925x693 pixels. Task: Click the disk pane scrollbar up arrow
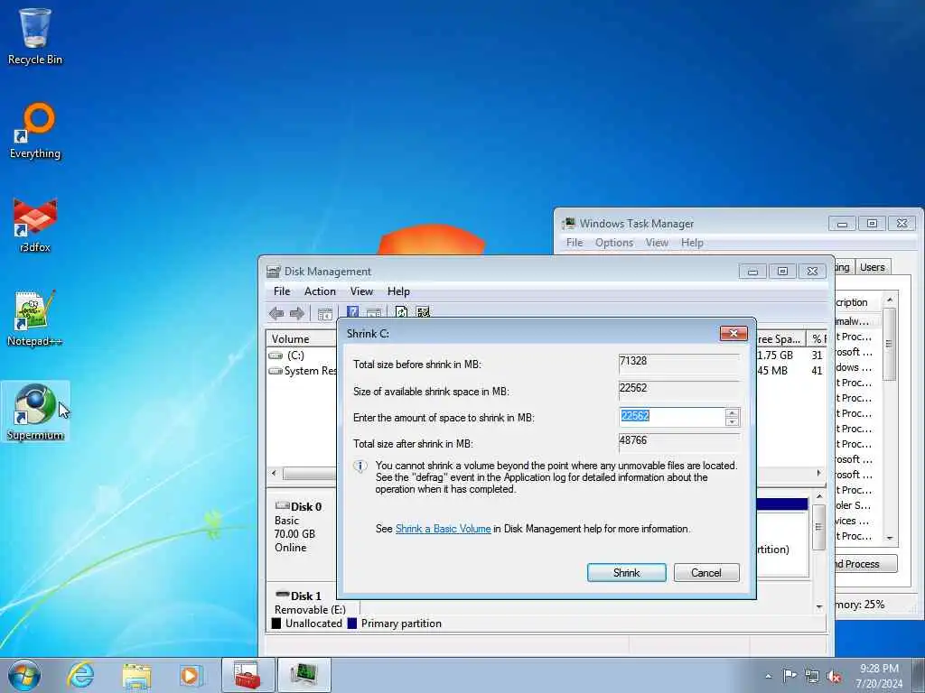tap(818, 497)
